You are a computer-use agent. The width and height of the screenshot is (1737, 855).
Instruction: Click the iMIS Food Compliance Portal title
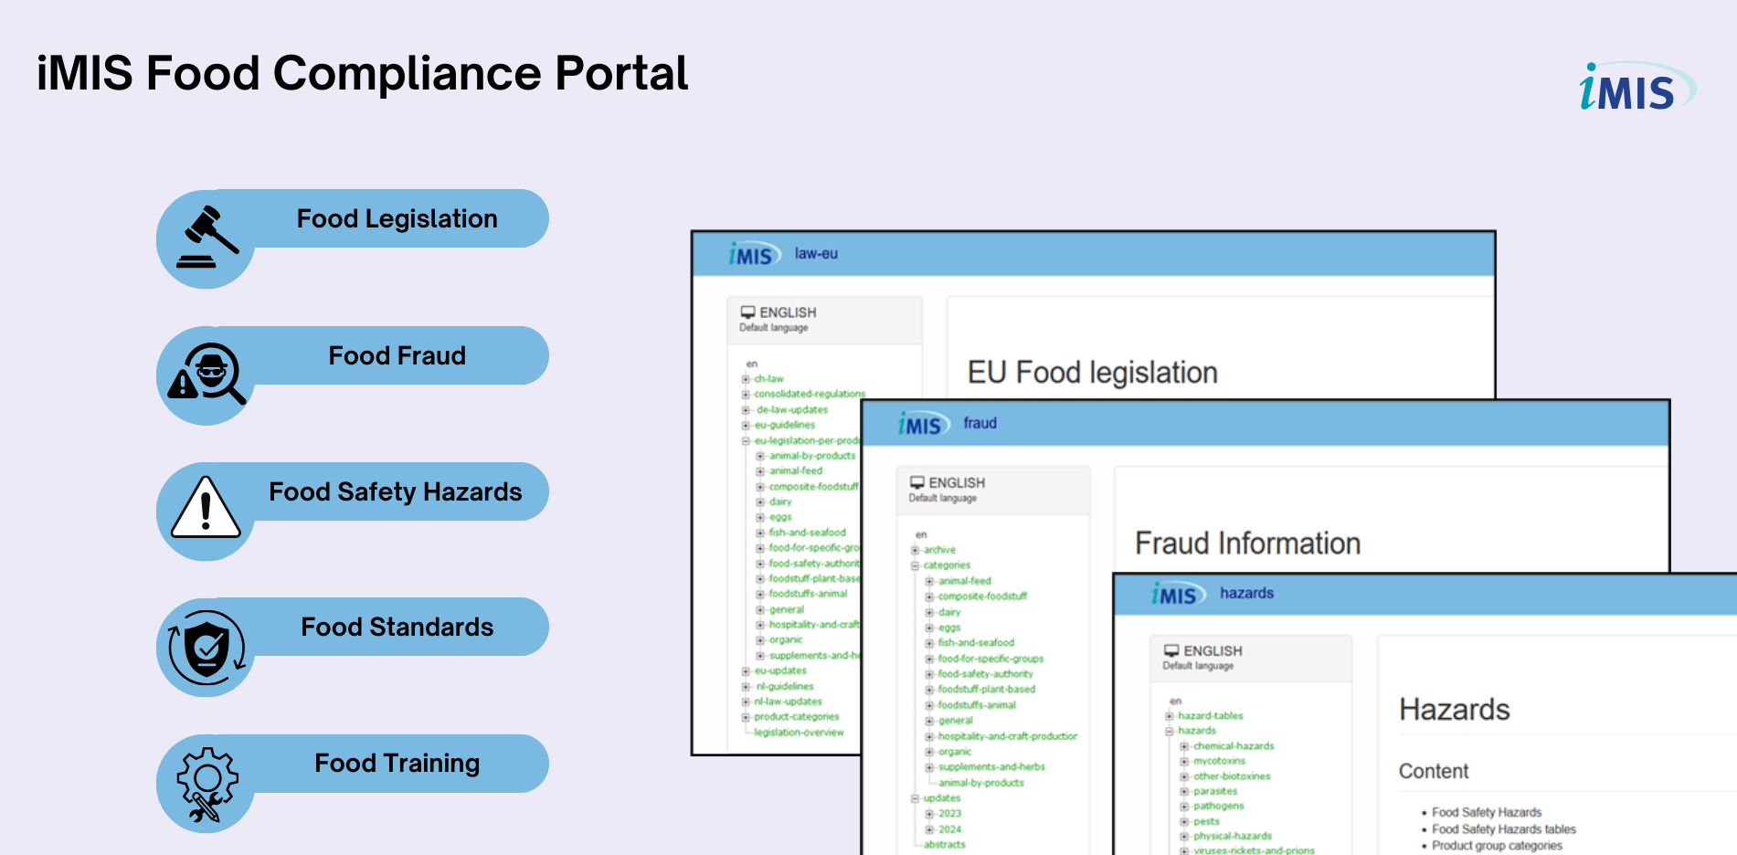[x=362, y=73]
